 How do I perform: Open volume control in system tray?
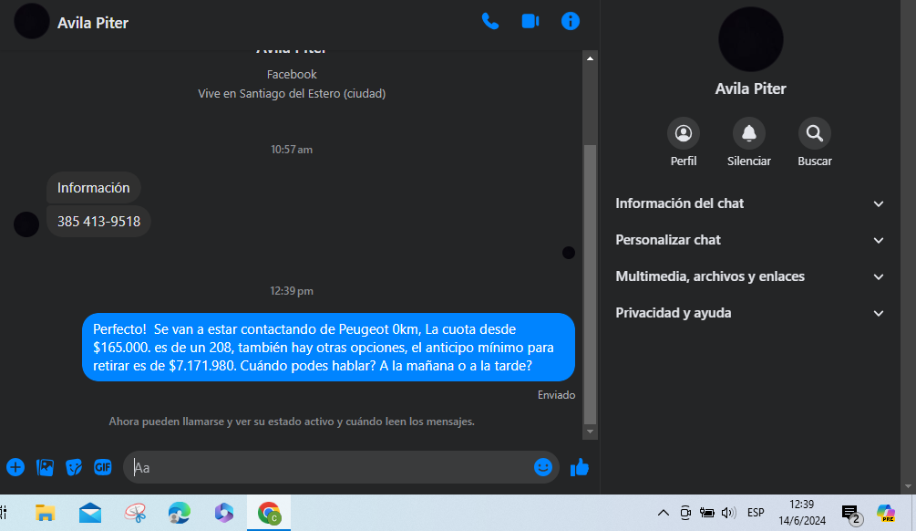728,513
